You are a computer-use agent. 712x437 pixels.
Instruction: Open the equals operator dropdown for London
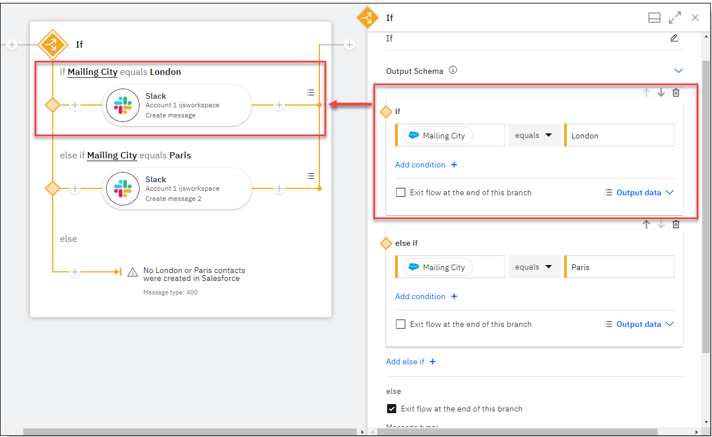point(533,136)
